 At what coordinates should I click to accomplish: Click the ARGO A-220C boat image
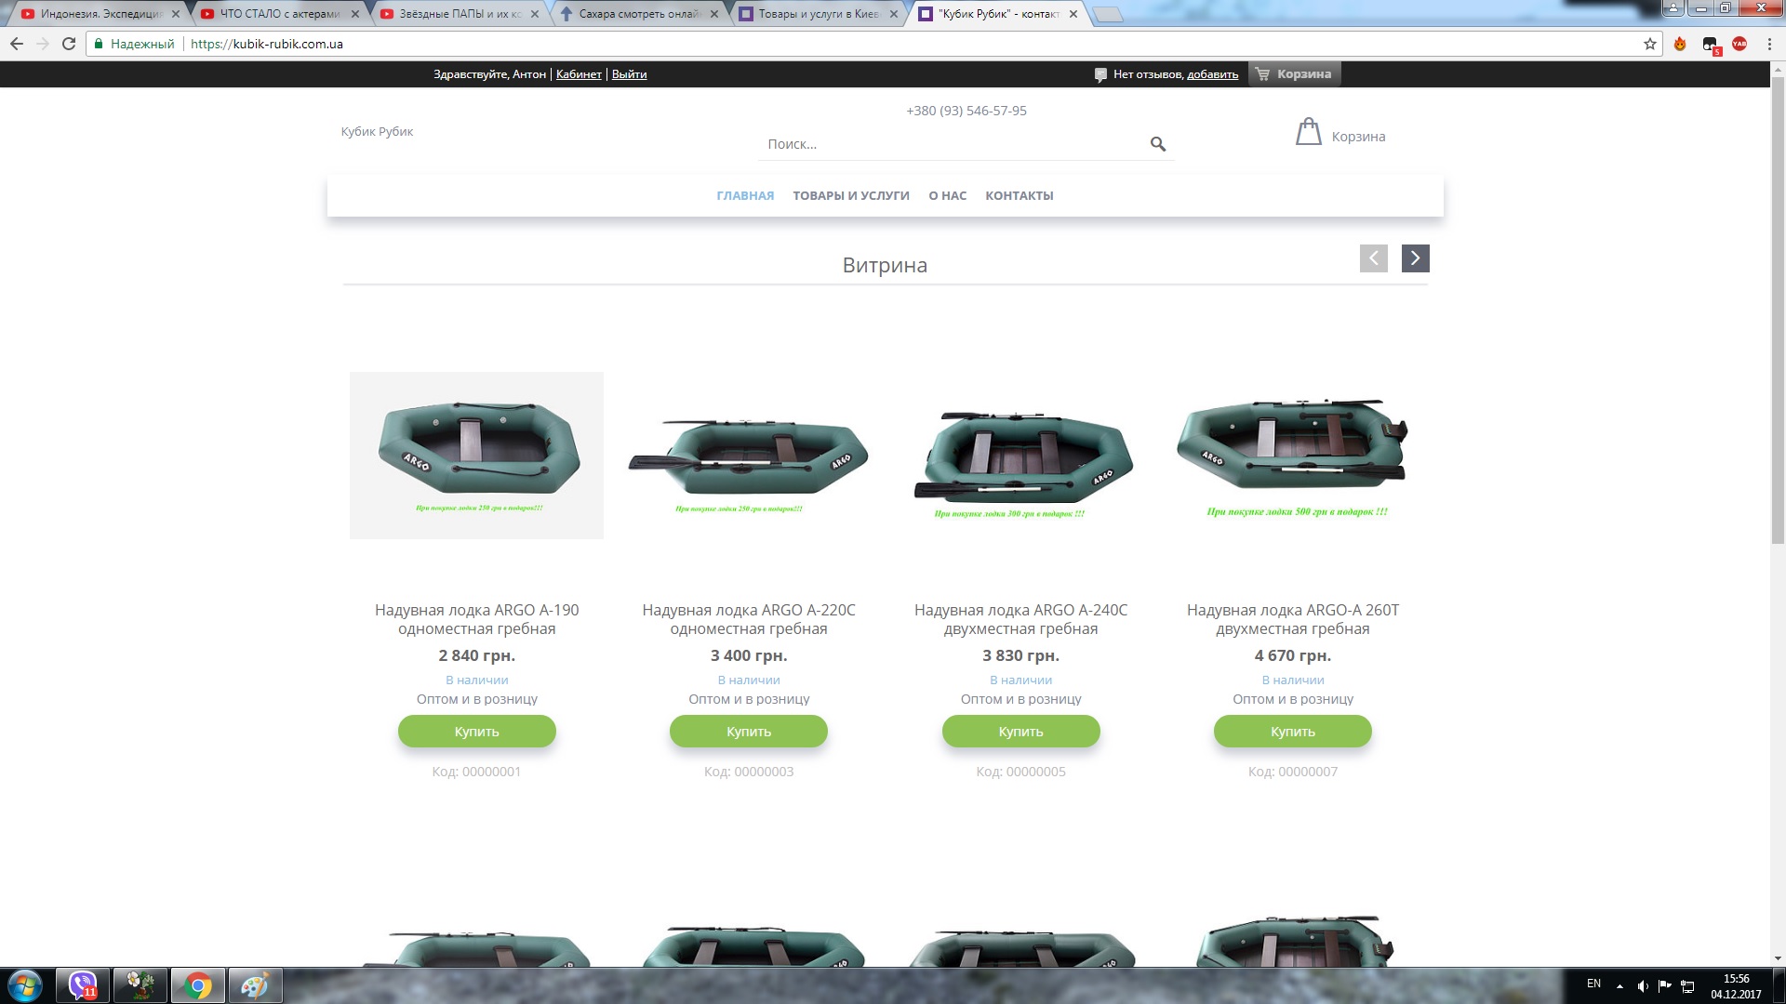[x=749, y=459]
